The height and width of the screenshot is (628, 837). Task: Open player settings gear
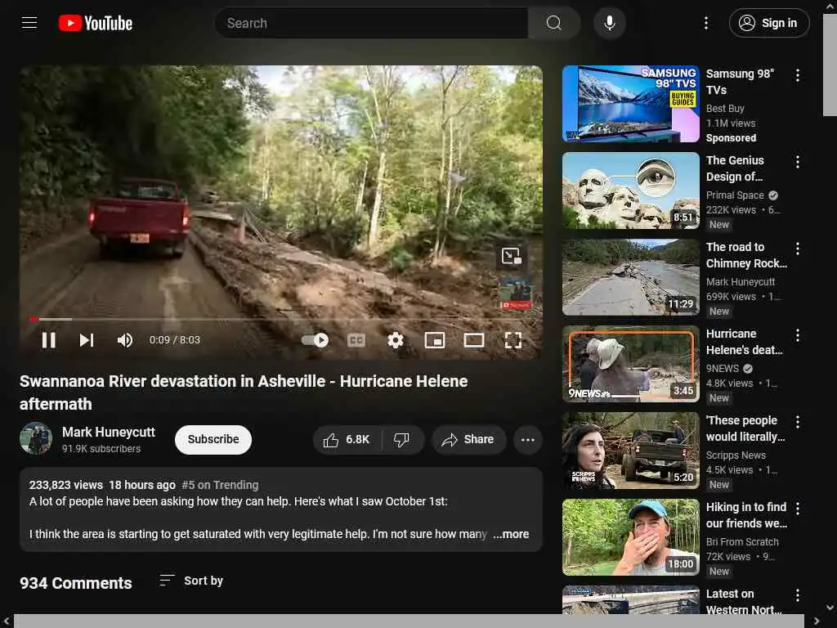tap(395, 340)
